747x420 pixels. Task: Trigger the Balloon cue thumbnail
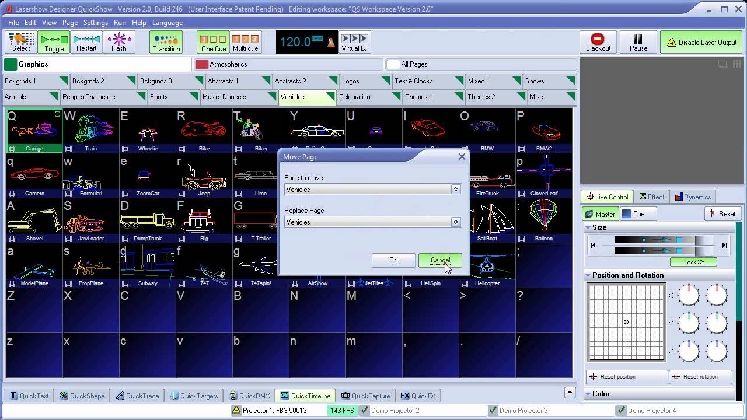(x=544, y=220)
